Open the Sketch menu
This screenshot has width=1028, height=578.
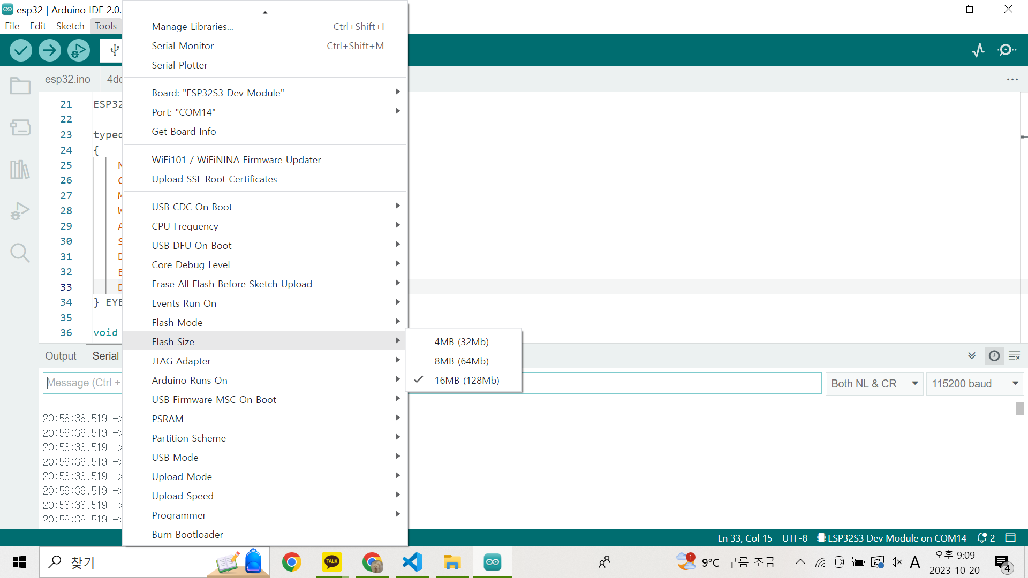[70, 26]
